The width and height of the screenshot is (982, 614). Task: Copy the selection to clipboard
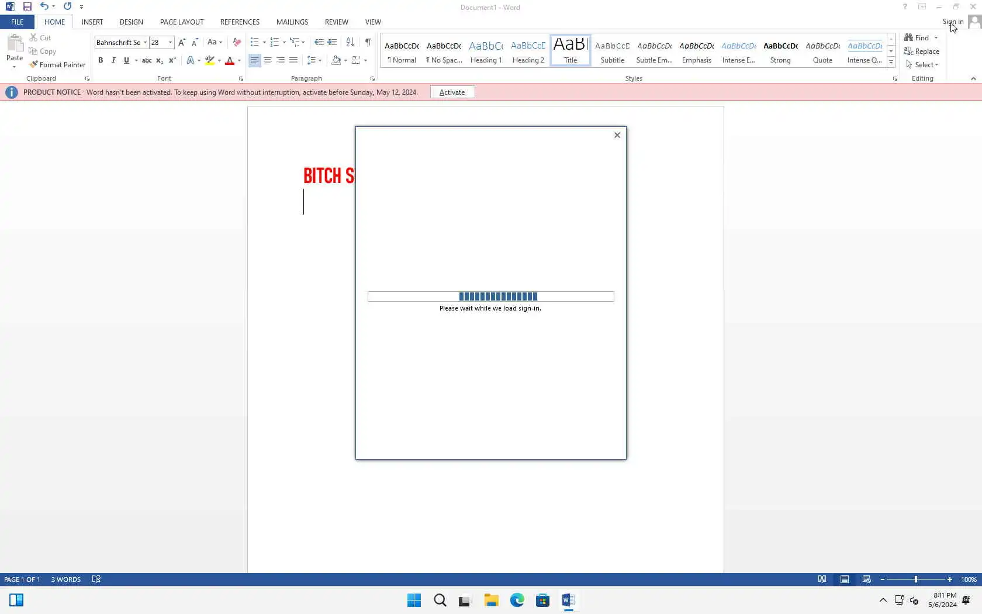click(42, 51)
